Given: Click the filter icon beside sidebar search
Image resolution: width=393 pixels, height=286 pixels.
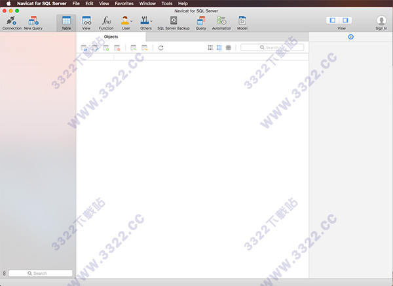Looking at the screenshot, I should [x=4, y=273].
